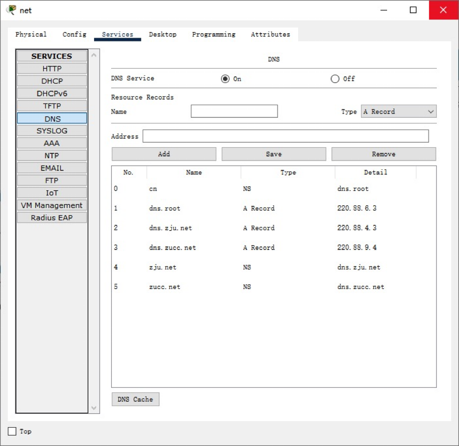Open the DNS Cache window
The height and width of the screenshot is (446, 459).
(x=135, y=400)
